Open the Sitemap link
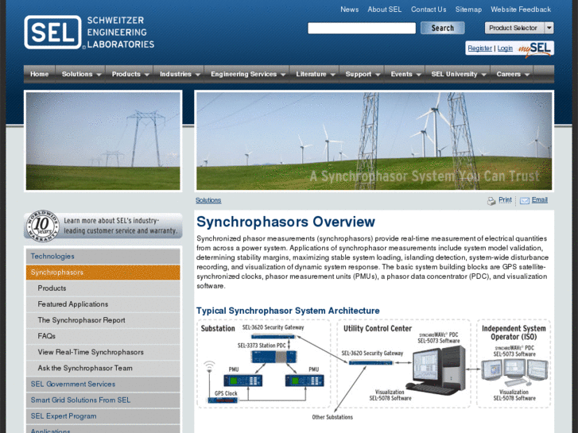578x433 pixels. [x=468, y=10]
